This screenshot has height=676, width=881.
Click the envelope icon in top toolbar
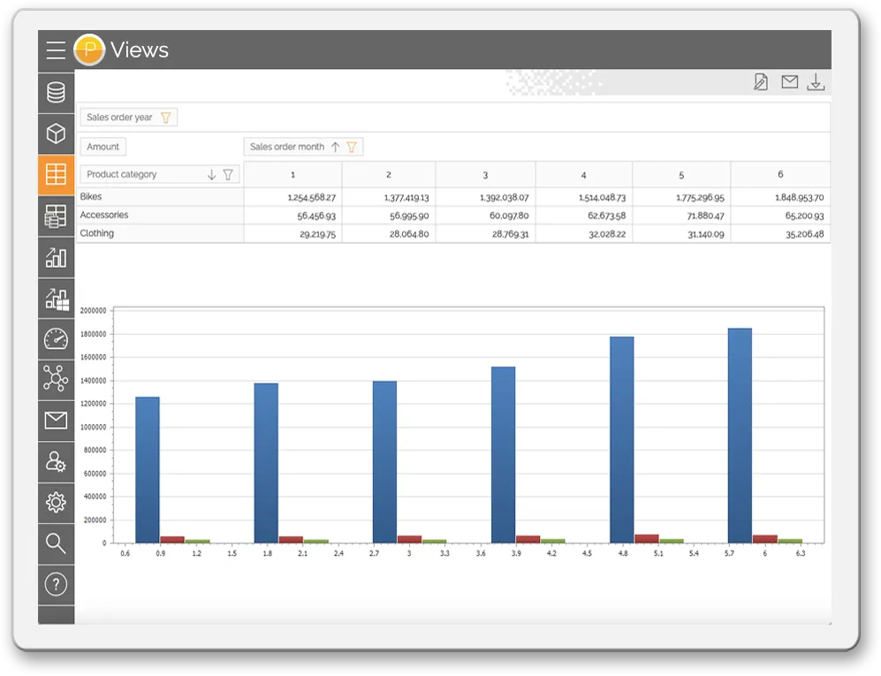(x=789, y=82)
